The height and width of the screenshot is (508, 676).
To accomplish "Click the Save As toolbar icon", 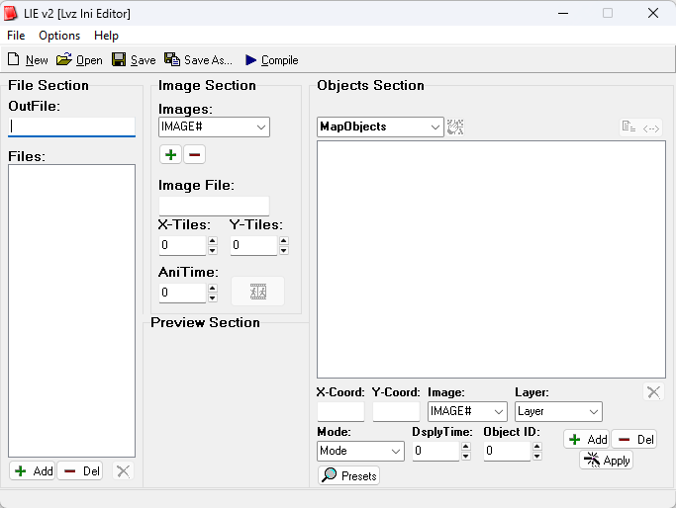I will pyautogui.click(x=172, y=59).
